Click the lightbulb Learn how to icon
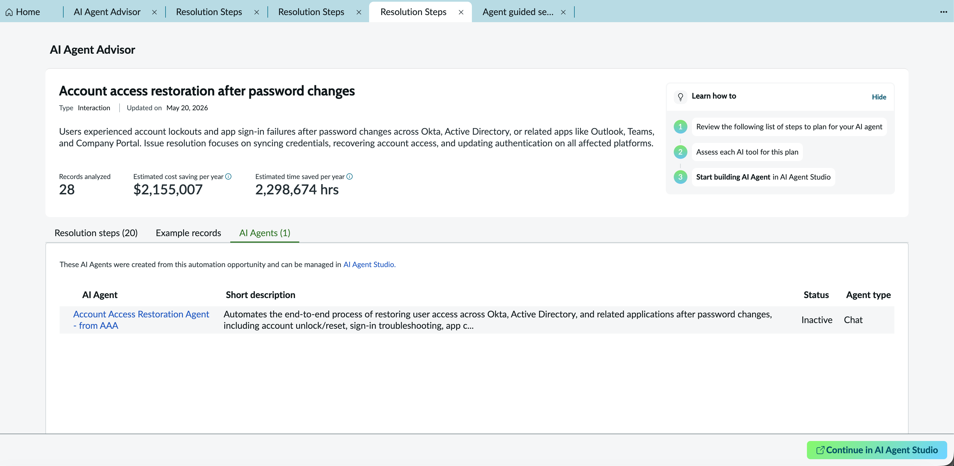954x466 pixels. tap(680, 97)
